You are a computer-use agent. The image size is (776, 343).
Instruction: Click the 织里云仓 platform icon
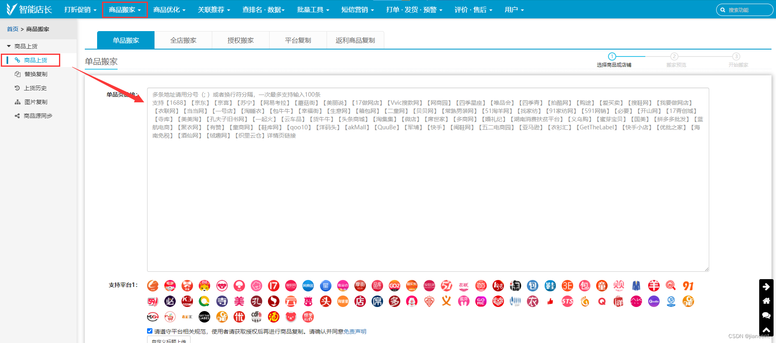click(x=308, y=317)
